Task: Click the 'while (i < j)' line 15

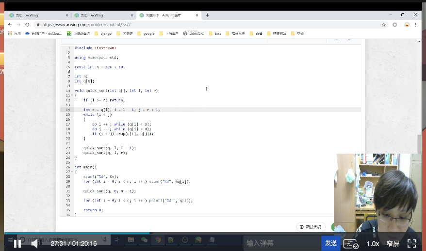Action: tap(98, 114)
